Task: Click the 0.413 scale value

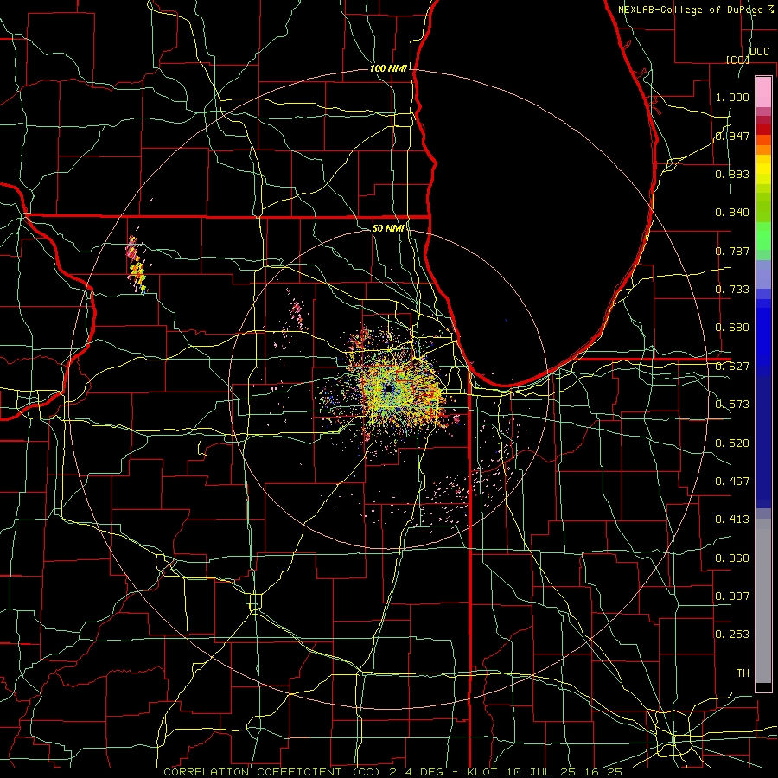Action: click(732, 520)
